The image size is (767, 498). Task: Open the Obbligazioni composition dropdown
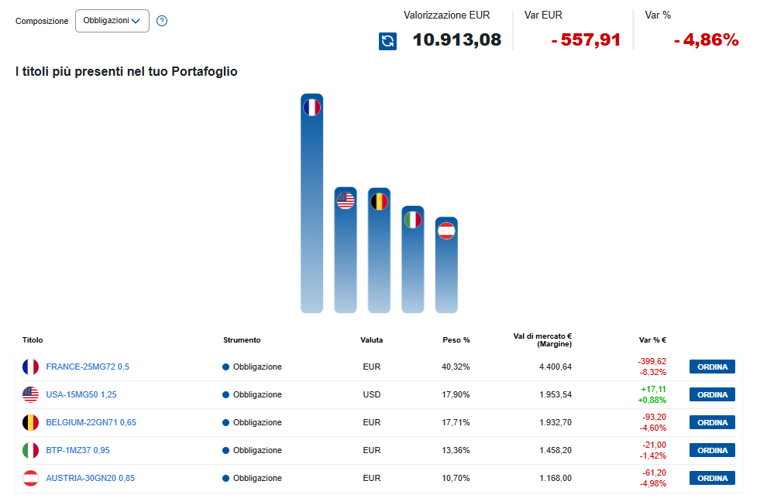(x=112, y=21)
